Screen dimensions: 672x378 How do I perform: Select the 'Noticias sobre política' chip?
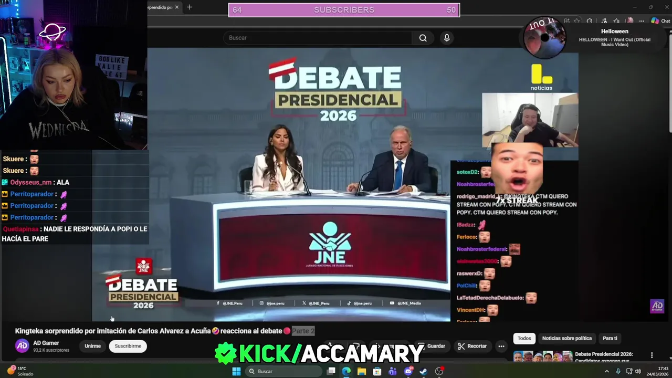click(x=567, y=338)
